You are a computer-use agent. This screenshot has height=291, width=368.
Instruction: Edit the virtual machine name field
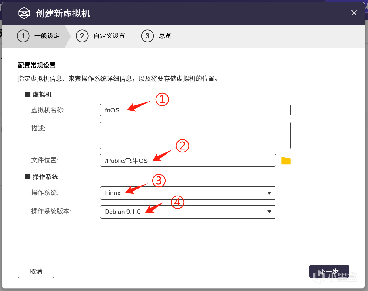pos(195,110)
